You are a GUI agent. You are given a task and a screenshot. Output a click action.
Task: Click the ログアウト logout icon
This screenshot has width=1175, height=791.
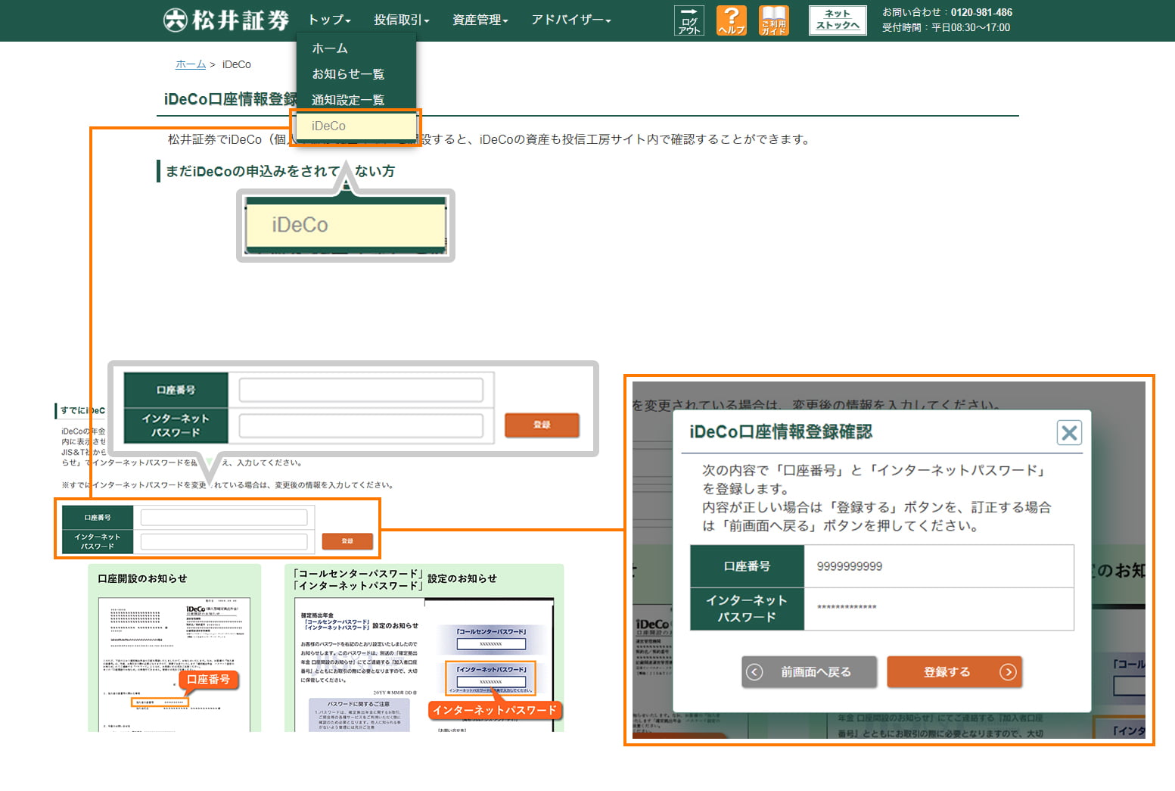689,20
